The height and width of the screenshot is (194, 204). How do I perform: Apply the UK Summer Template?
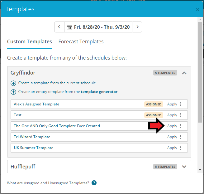click(172, 148)
